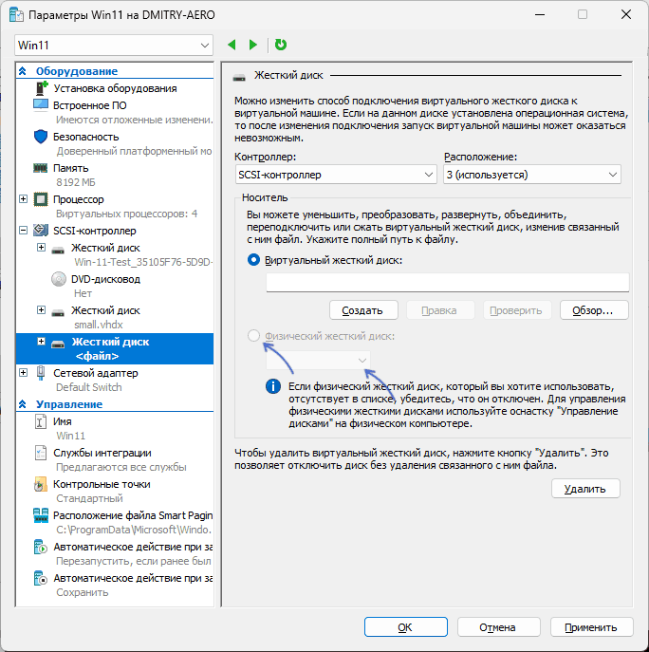Viewport: 649px width, 652px height.
Task: Click the Firmware monitor icon
Action: tap(41, 105)
